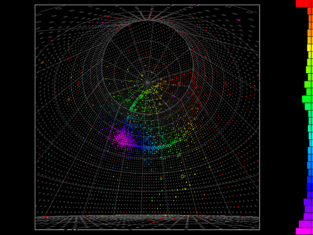This screenshot has width=313, height=235.
Task: Select the large green square hit marker
Action: (x=183, y=177)
